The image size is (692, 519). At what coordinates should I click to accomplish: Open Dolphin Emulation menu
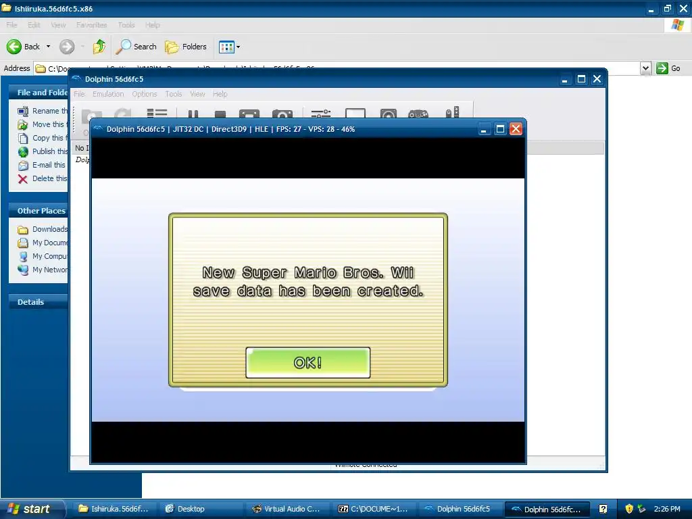[108, 94]
